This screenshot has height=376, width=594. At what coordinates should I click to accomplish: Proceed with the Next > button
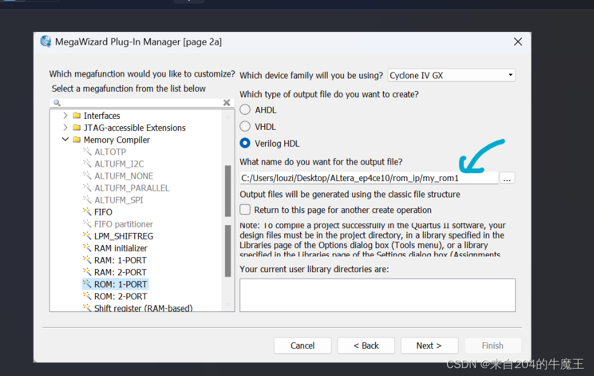tap(429, 345)
